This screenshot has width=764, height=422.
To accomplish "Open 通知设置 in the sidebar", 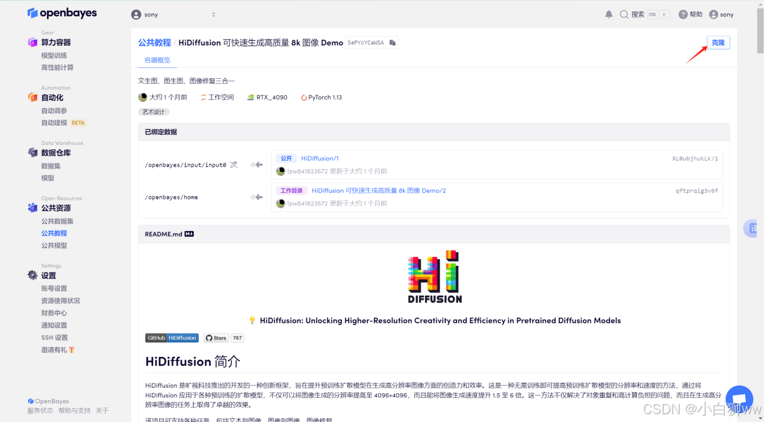I will coord(54,326).
